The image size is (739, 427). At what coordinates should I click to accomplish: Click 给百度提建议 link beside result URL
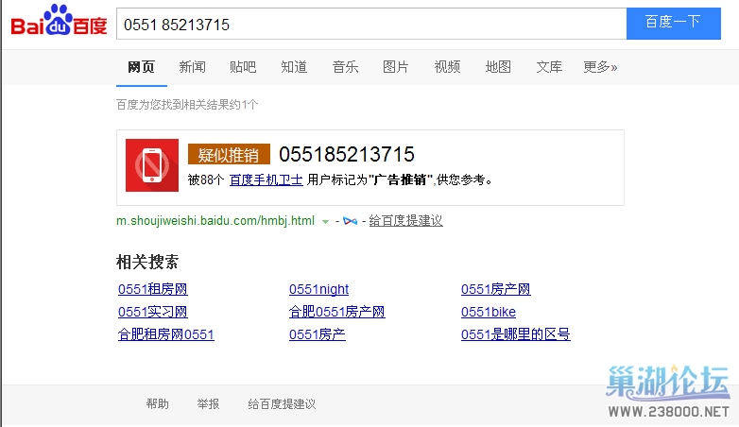click(x=405, y=220)
